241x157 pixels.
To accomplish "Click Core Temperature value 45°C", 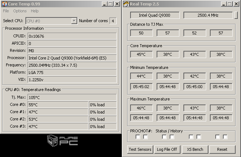I will click(141, 54).
